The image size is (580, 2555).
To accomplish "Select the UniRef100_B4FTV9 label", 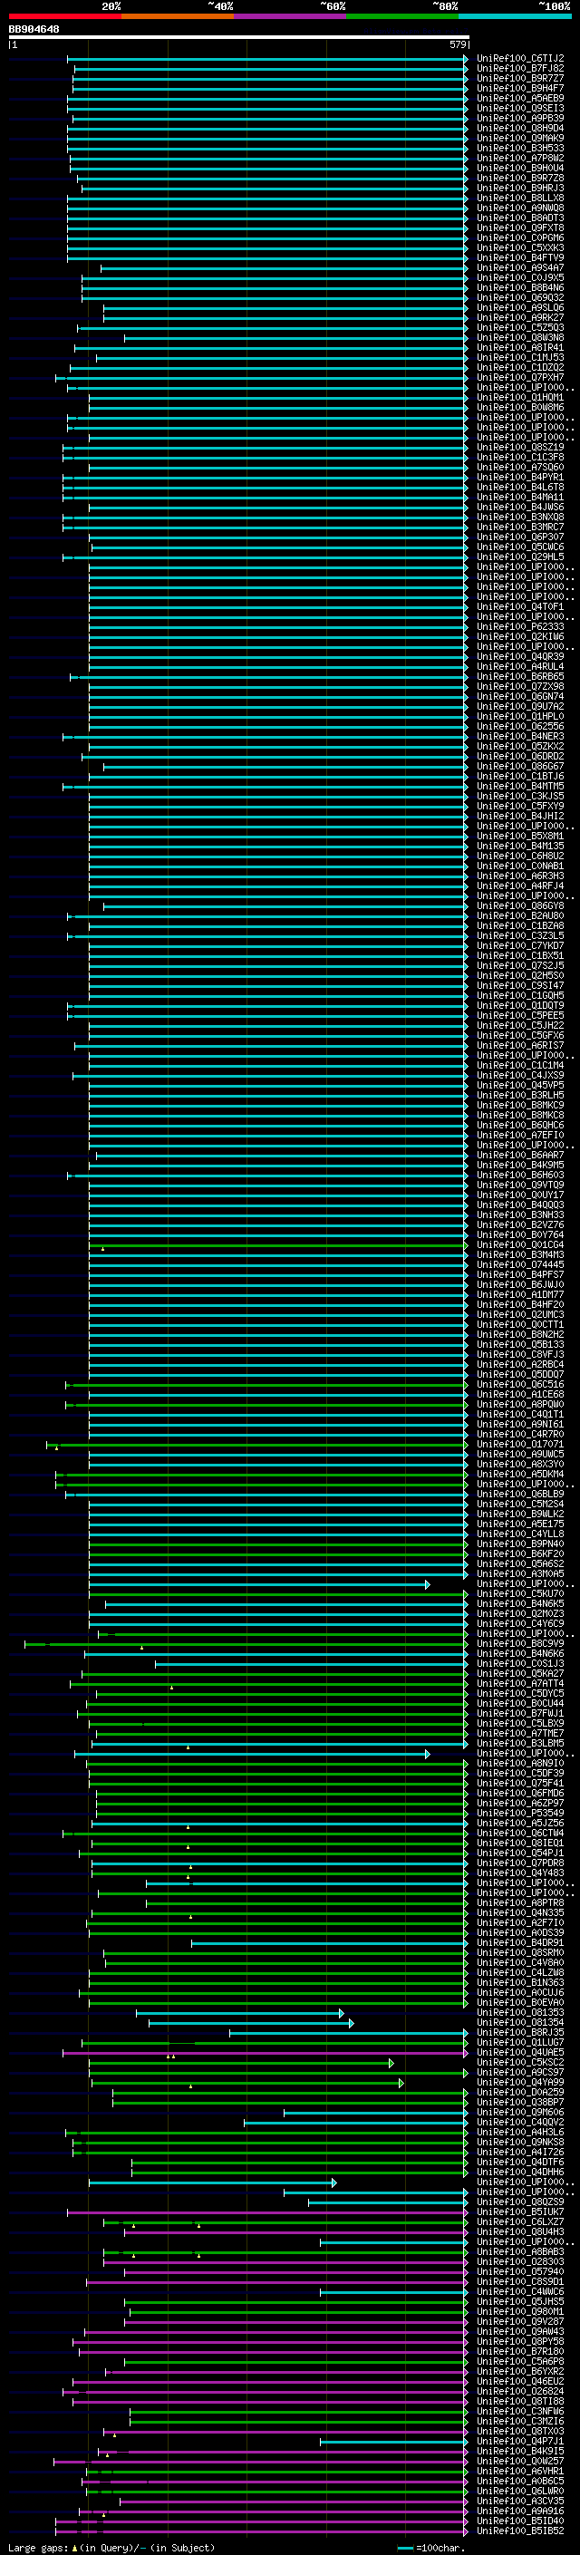I will point(520,258).
